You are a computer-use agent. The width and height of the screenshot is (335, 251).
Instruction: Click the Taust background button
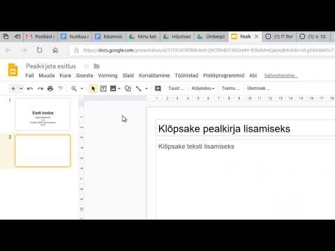click(176, 89)
